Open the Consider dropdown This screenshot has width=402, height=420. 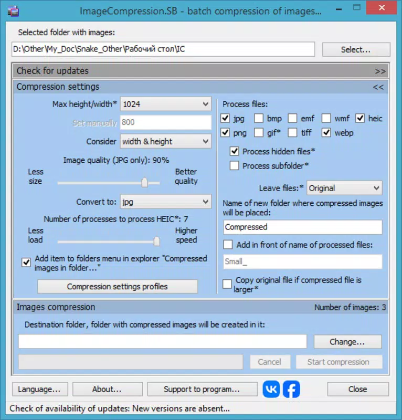pyautogui.click(x=166, y=141)
